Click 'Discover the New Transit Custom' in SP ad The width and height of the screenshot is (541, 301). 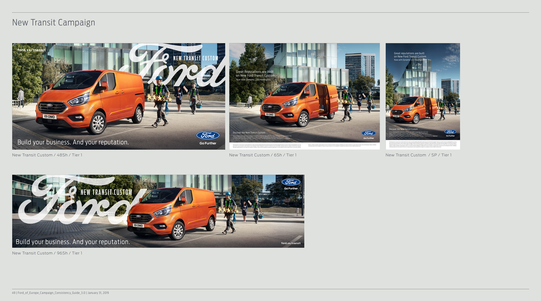click(x=403, y=129)
